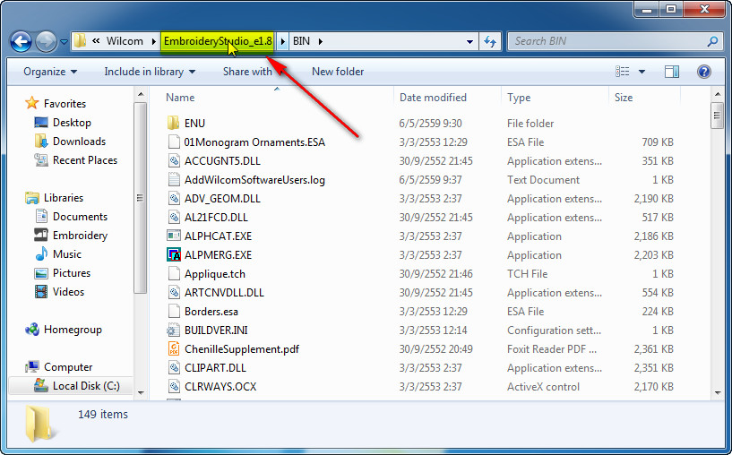Image resolution: width=732 pixels, height=455 pixels.
Task: Select AddWilcomSoftwareUsers.log file
Action: click(245, 180)
